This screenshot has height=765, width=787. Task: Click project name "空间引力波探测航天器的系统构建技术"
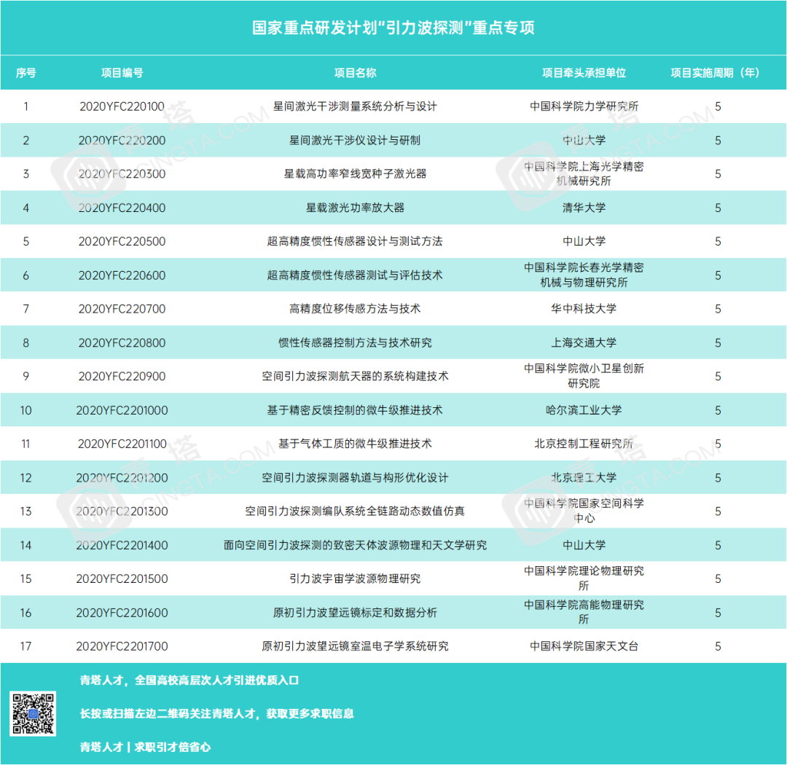tap(355, 377)
